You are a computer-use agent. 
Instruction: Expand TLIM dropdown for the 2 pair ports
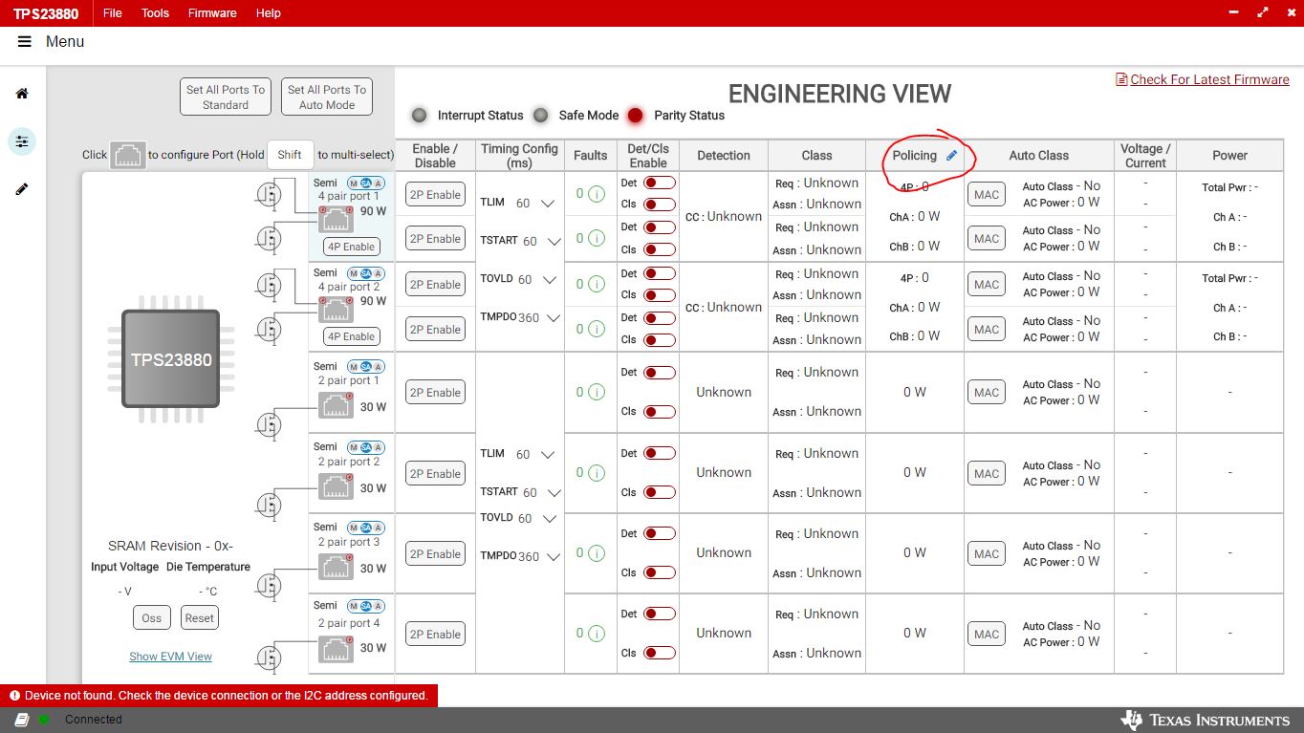point(548,455)
